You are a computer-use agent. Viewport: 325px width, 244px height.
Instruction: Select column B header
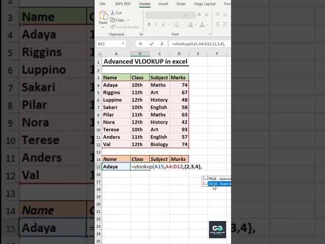point(140,54)
